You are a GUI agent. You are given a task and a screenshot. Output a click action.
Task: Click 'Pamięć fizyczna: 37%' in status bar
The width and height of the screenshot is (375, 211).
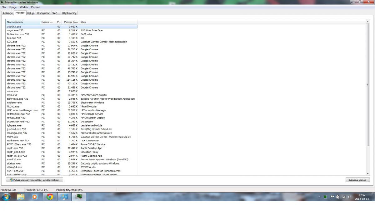pos(69,190)
